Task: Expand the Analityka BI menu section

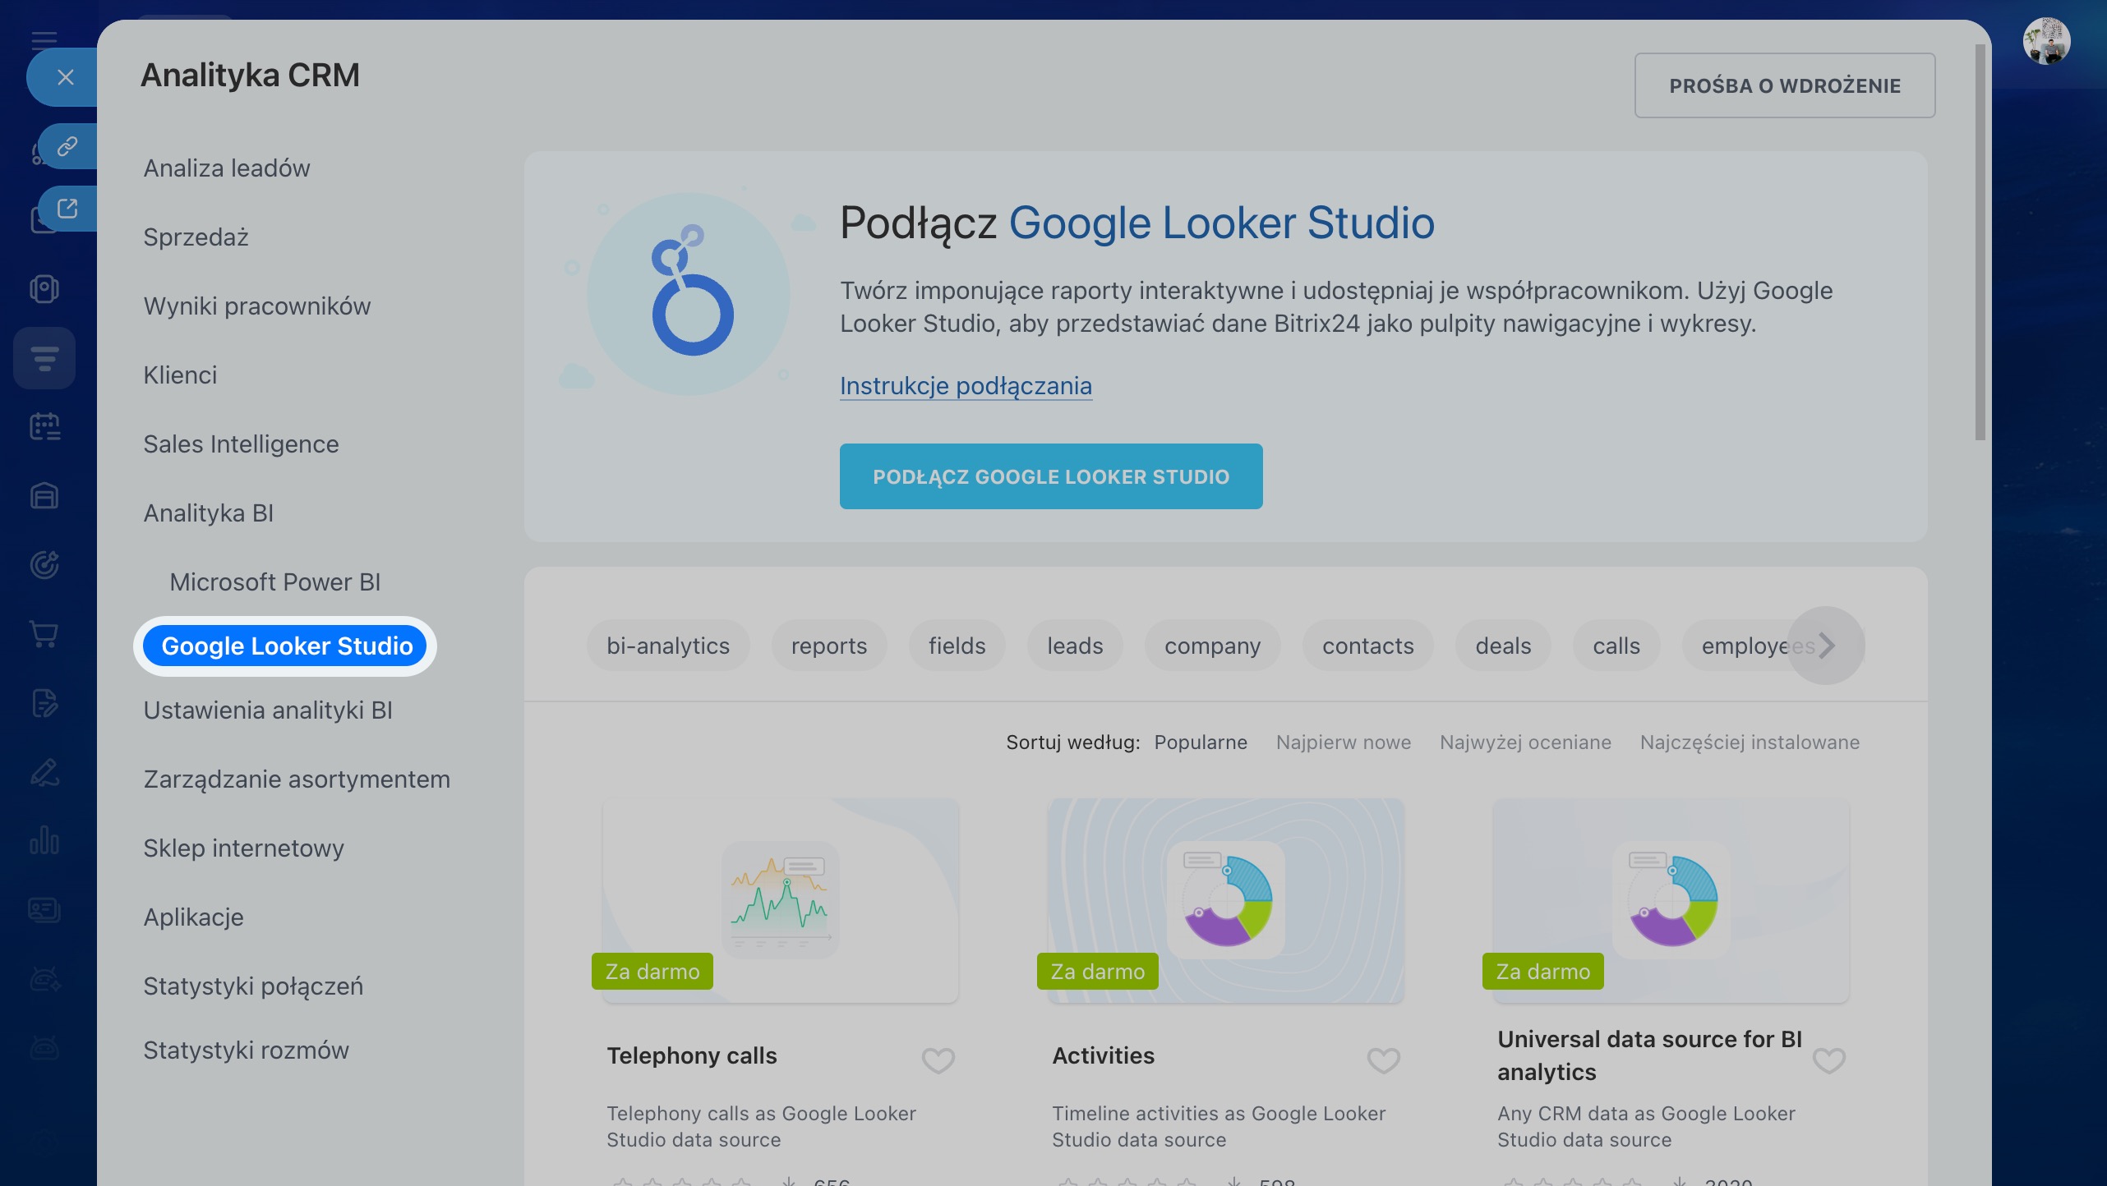Action: coord(209,513)
